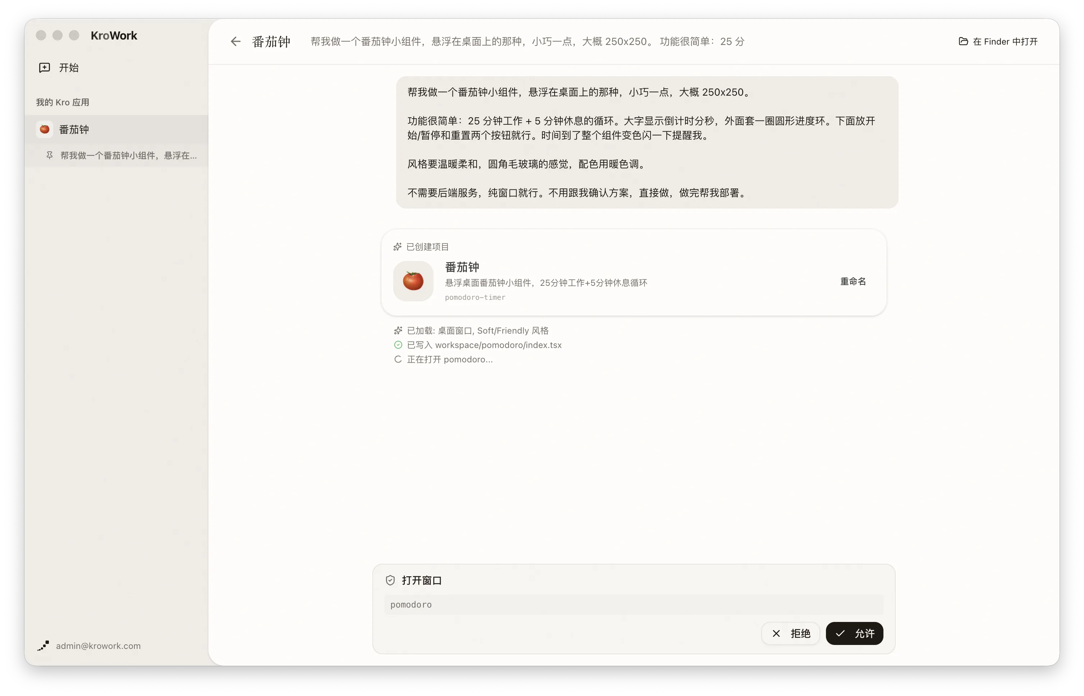Click the text 已加载: 桌面窗口, Soft/Friendly 风格
Screen dimensions: 1084x696
pos(478,330)
